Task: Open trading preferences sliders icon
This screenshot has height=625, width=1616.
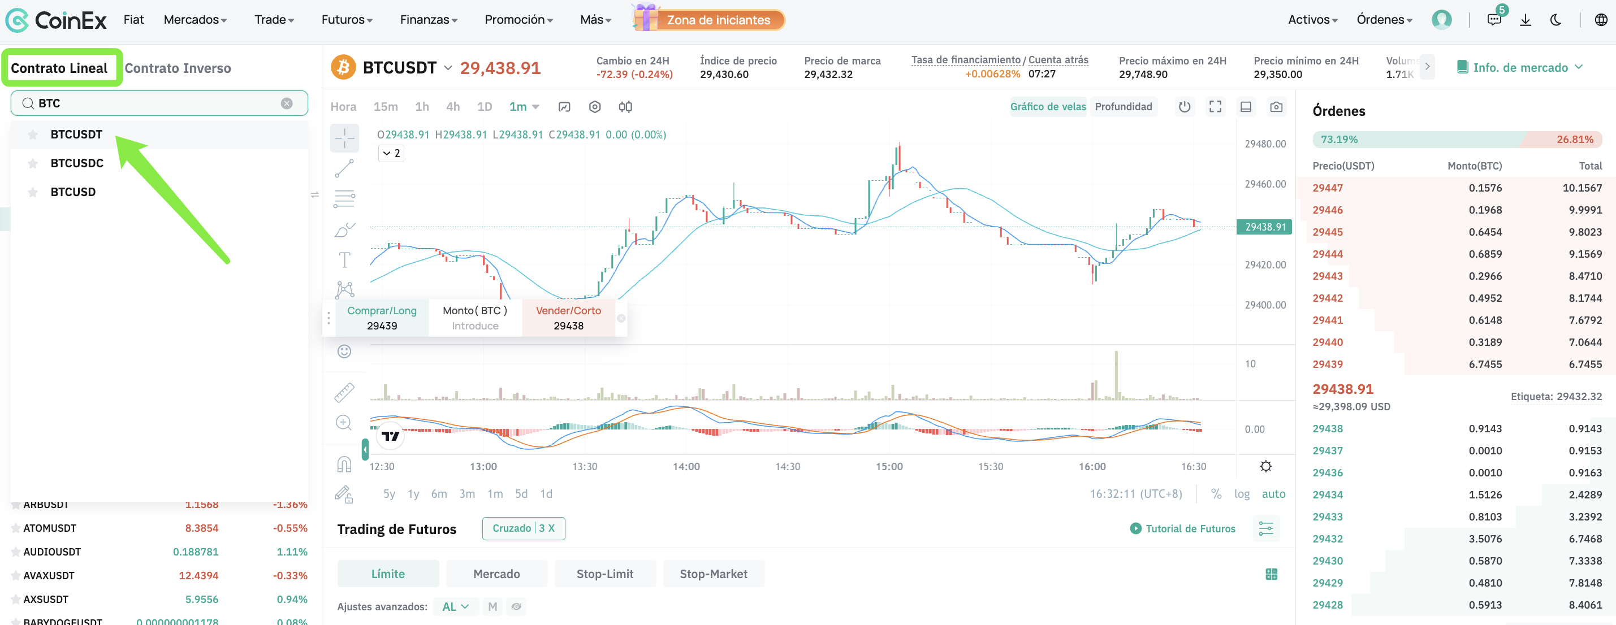Action: pos(1266,528)
